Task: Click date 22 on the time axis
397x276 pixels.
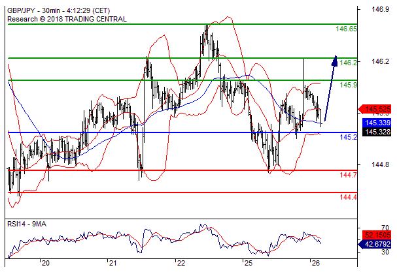Action: tap(181, 264)
